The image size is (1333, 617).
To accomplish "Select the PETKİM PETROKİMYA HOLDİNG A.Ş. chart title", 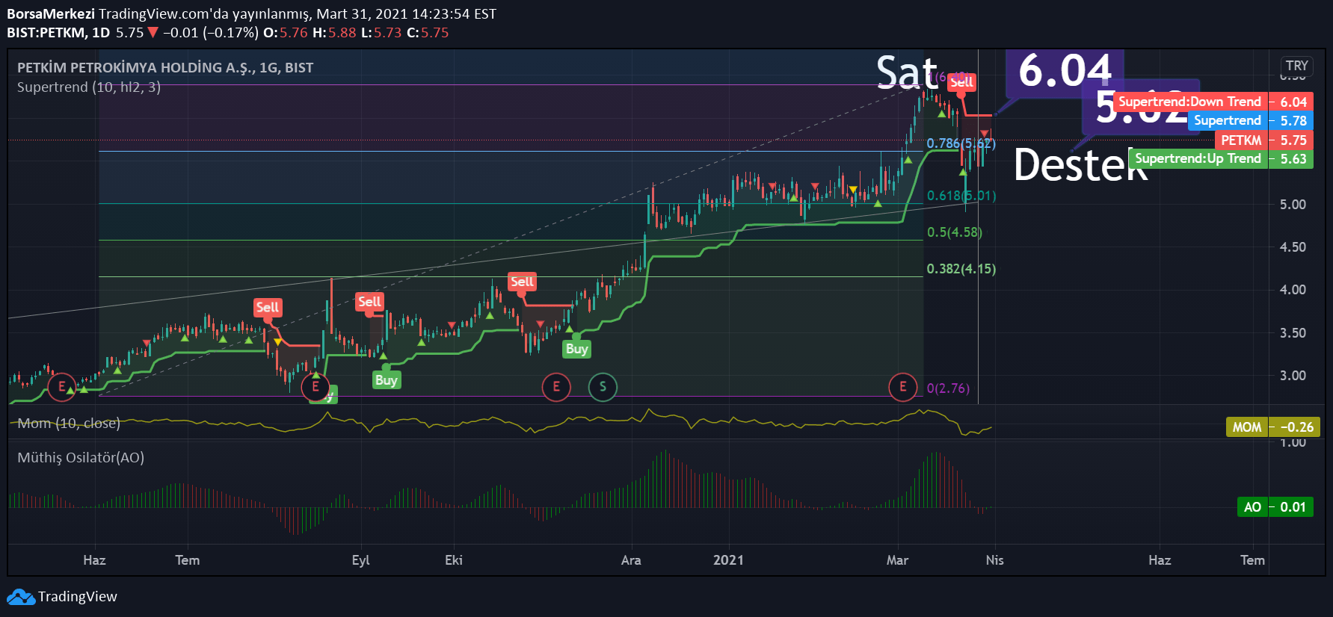I will 165,68.
